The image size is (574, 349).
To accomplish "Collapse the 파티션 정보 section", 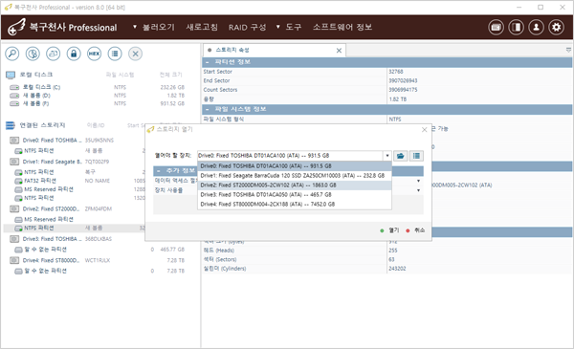I will click(x=208, y=62).
